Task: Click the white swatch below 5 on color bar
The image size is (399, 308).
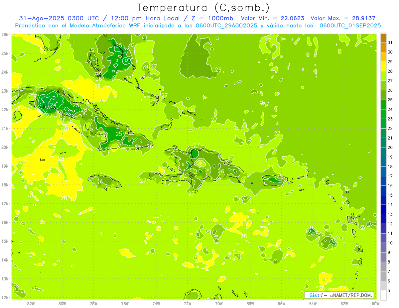Action: pos(383,295)
